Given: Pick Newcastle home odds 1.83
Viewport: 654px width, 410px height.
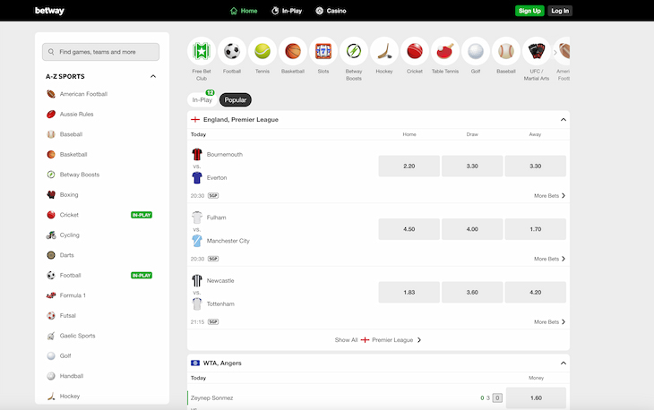Looking at the screenshot, I should tap(409, 292).
